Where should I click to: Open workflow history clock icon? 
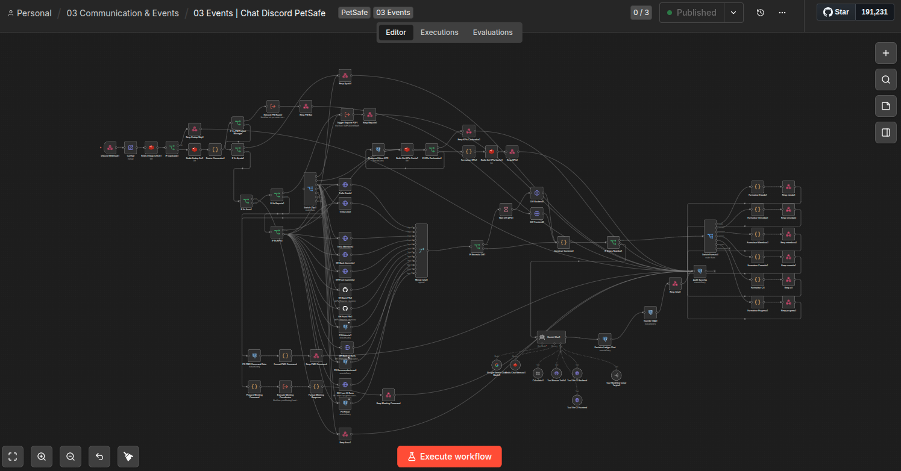pyautogui.click(x=761, y=13)
